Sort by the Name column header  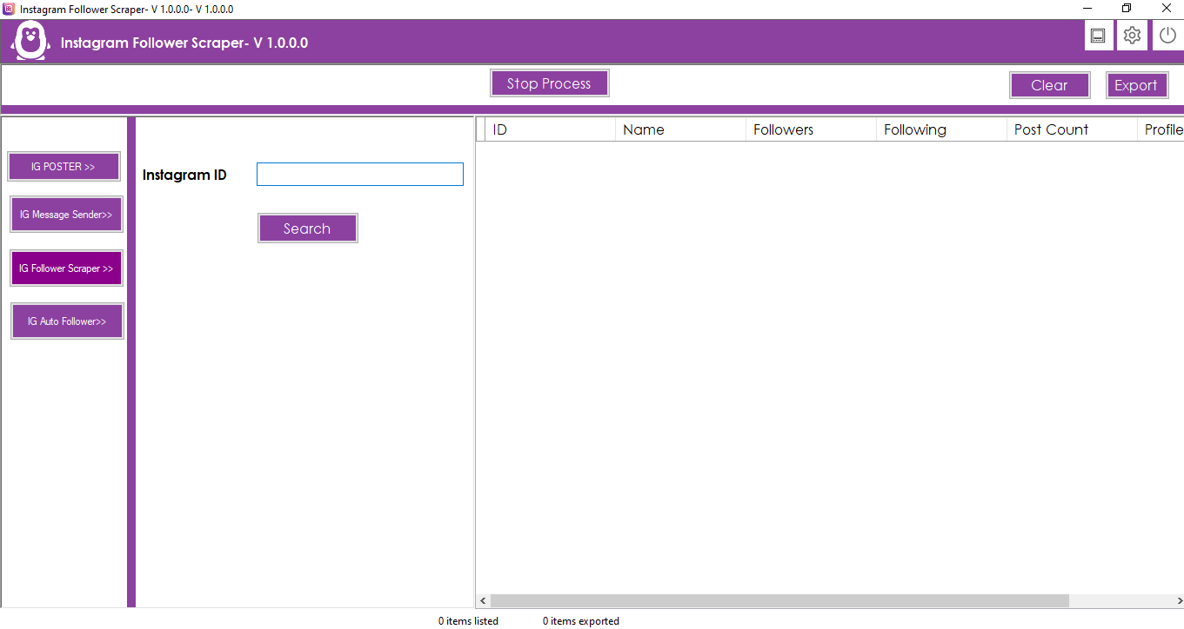click(680, 129)
